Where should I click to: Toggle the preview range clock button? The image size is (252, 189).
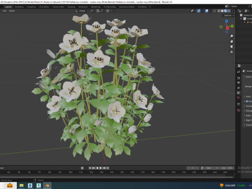tap(202, 168)
